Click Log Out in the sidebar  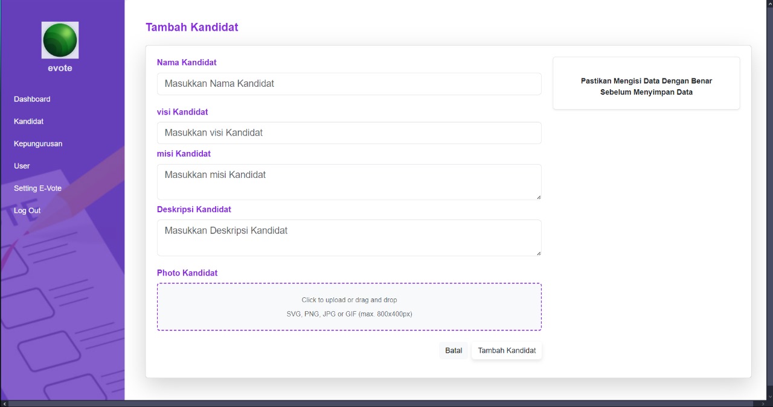(x=27, y=210)
